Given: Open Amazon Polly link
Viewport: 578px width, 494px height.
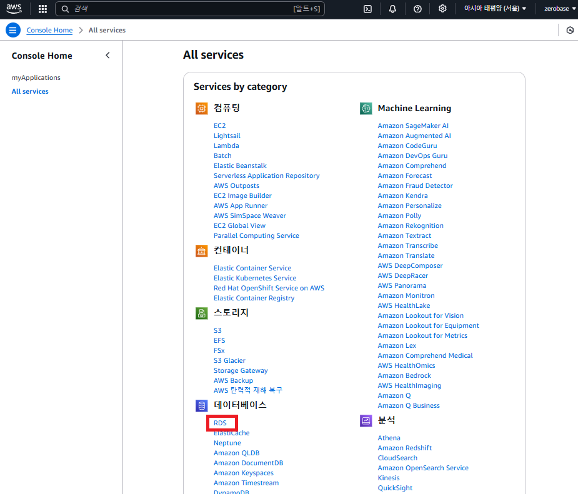Looking at the screenshot, I should [x=399, y=215].
